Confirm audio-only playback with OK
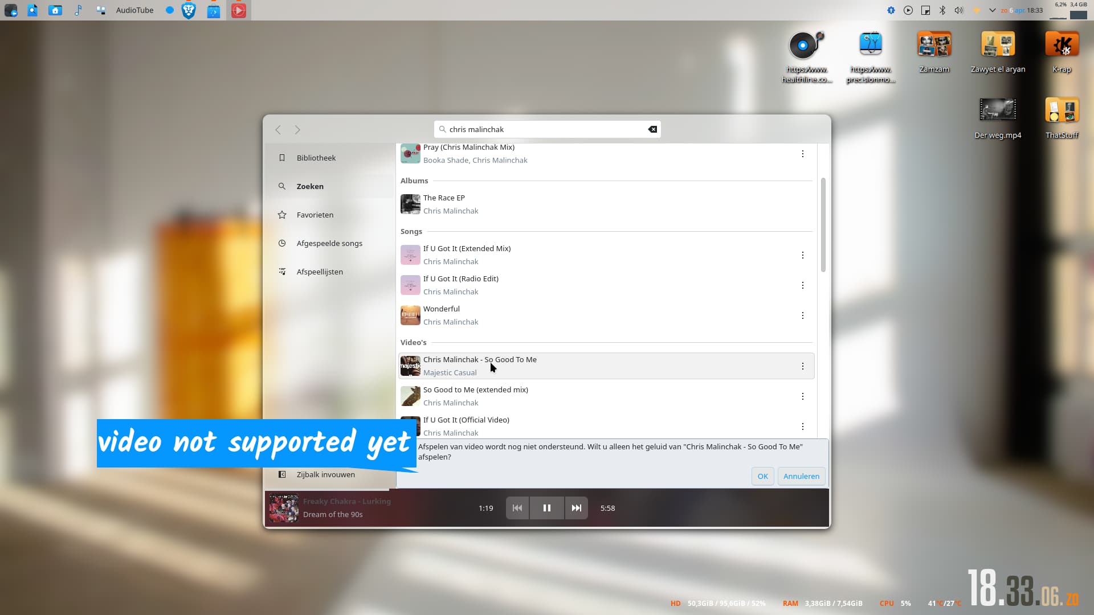The width and height of the screenshot is (1094, 615). point(763,476)
